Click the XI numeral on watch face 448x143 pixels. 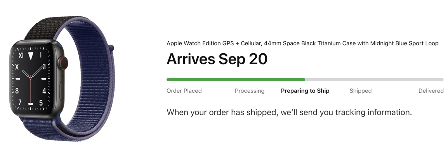point(21,56)
